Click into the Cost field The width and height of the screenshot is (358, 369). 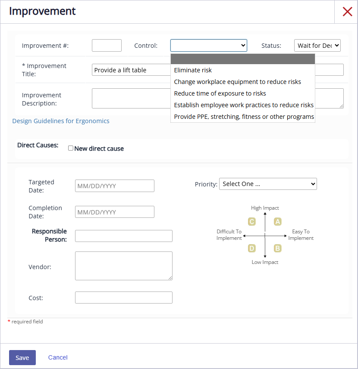click(124, 298)
